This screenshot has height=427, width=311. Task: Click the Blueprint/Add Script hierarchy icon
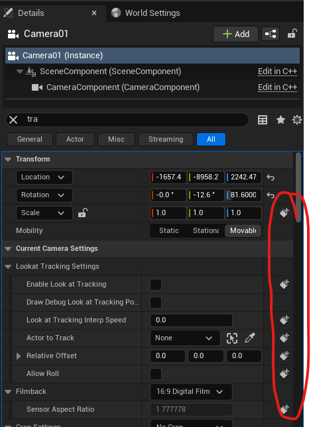[271, 34]
